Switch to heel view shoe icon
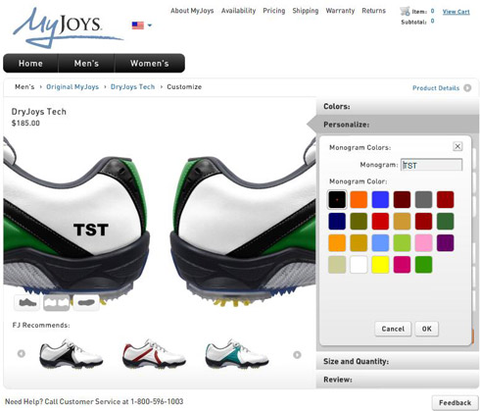480x411 pixels. click(57, 303)
